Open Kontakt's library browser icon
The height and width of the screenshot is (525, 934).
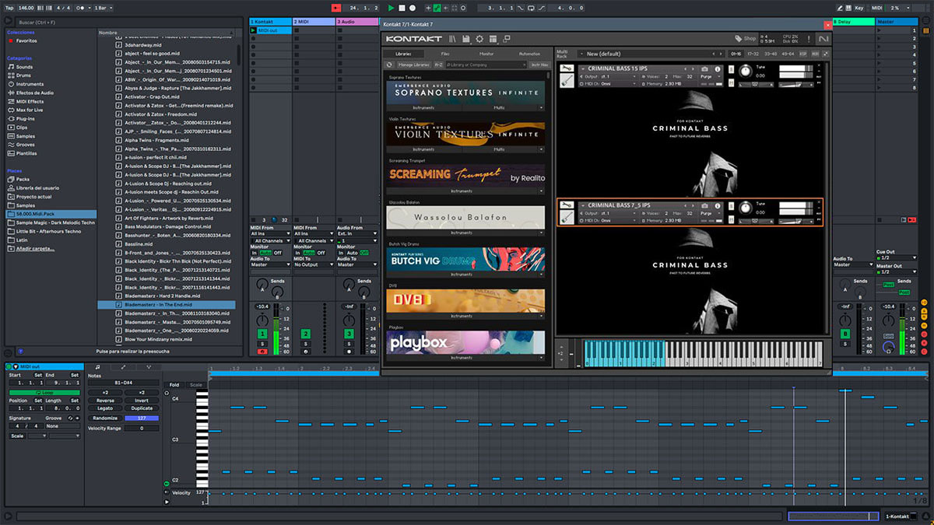(452, 39)
